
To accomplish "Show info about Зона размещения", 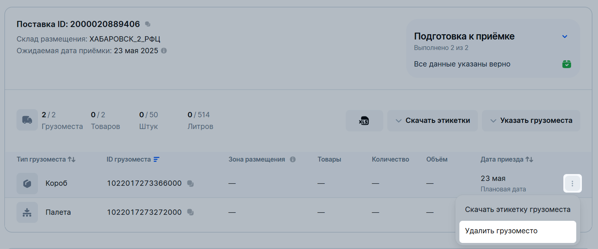I will (x=293, y=159).
